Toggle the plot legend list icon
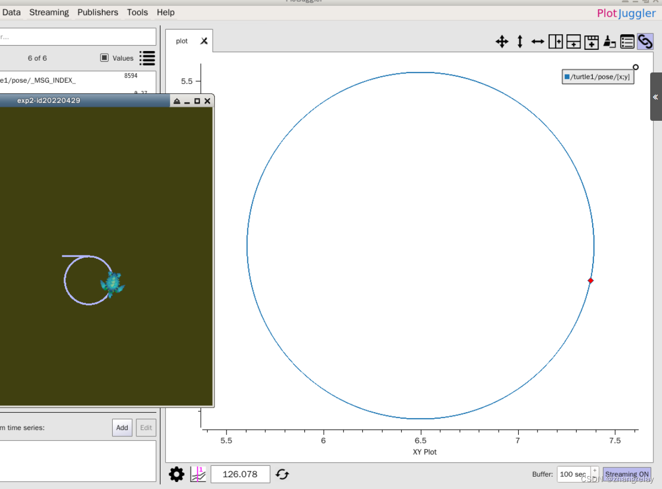The image size is (662, 489). [x=627, y=42]
